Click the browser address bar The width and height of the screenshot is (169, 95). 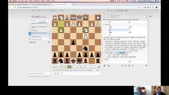(x=78, y=7)
